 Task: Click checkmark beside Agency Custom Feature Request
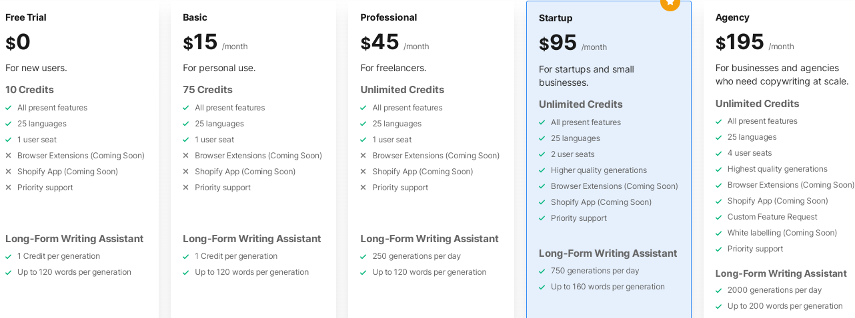(x=719, y=217)
